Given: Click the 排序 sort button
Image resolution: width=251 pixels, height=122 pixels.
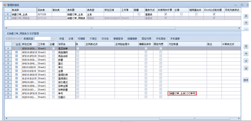Looking at the screenshot, I should coord(246,80).
